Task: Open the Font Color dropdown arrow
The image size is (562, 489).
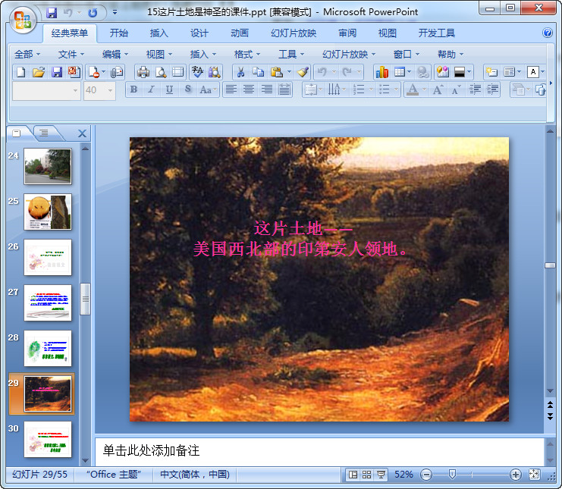Action: pyautogui.click(x=424, y=89)
